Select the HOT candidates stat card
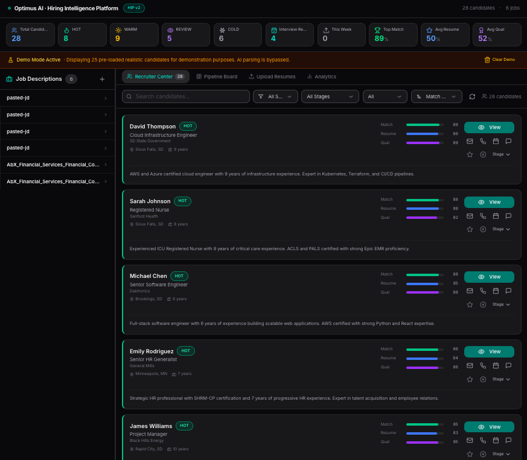This screenshot has width=527, height=460. (x=82, y=34)
